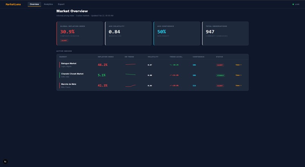Click the Marché de Metz trend sparkline
Viewport: 305px width, 167px height.
[x=131, y=85]
